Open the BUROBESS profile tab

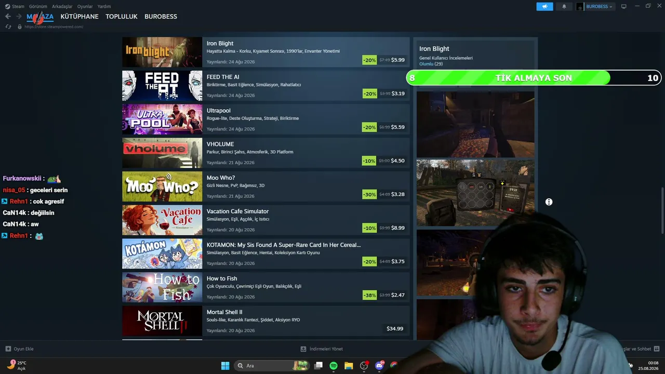click(161, 17)
